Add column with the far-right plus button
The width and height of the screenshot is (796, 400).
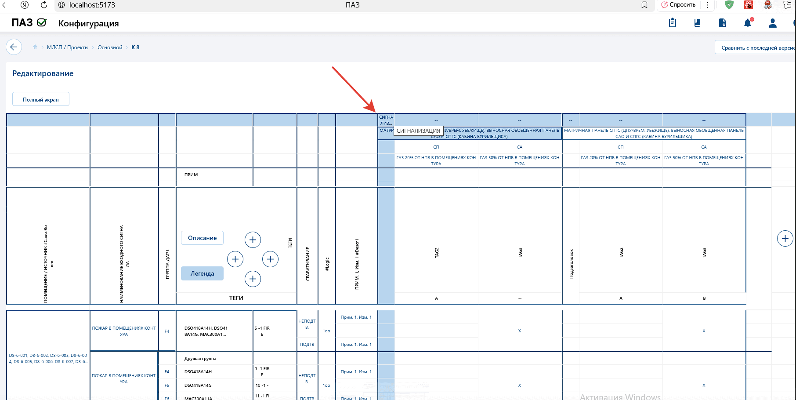(x=785, y=239)
